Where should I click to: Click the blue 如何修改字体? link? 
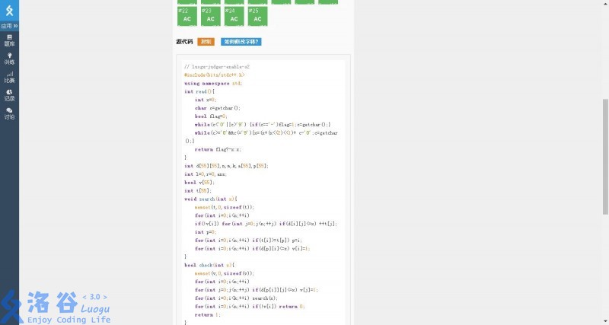pyautogui.click(x=241, y=42)
